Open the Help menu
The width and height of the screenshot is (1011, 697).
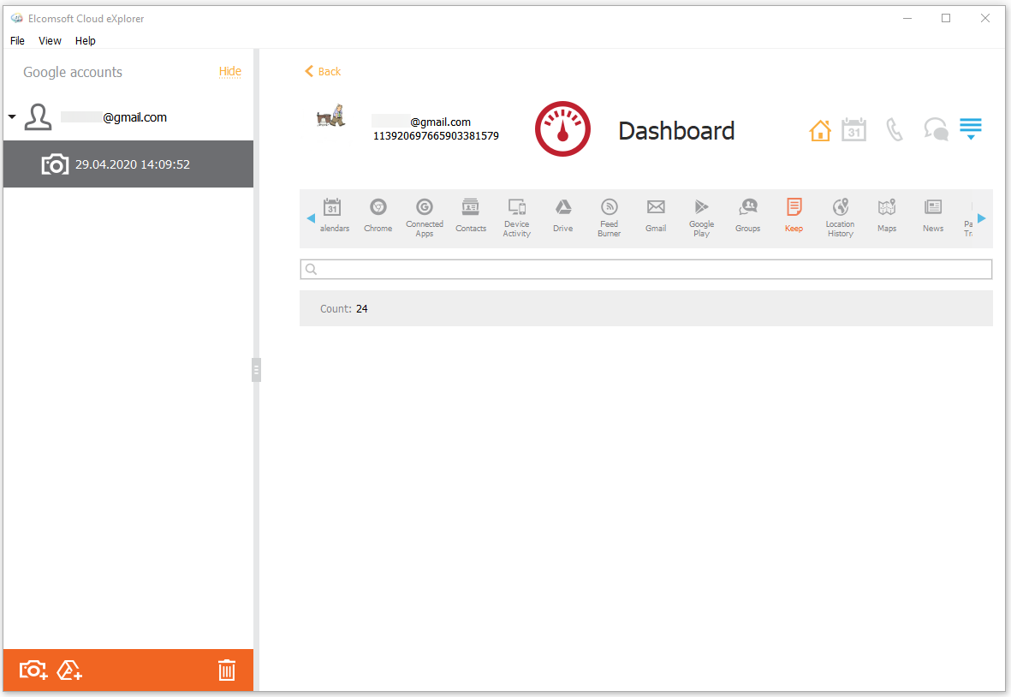(x=85, y=40)
